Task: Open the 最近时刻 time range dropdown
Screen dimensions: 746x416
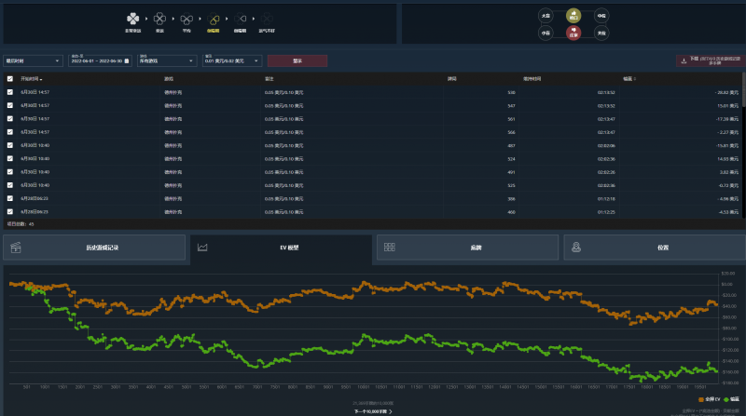Action: [x=33, y=60]
